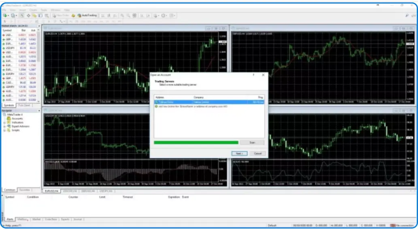The image size is (418, 229).
Task: Open the Tools menu
Action: point(44,10)
